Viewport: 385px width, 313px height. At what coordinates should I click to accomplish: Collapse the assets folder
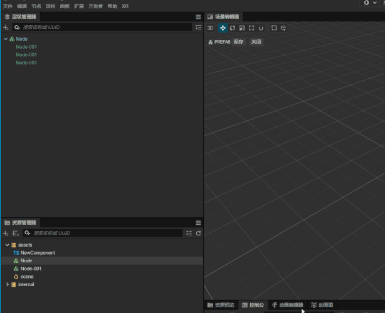[7, 245]
